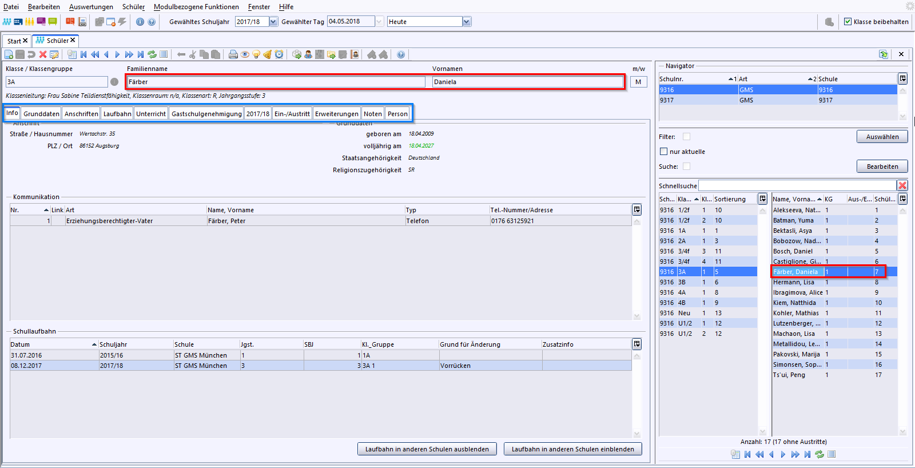Click the edit record pencil icon in student toolbar
Screen dimensions: 915x468
point(54,54)
